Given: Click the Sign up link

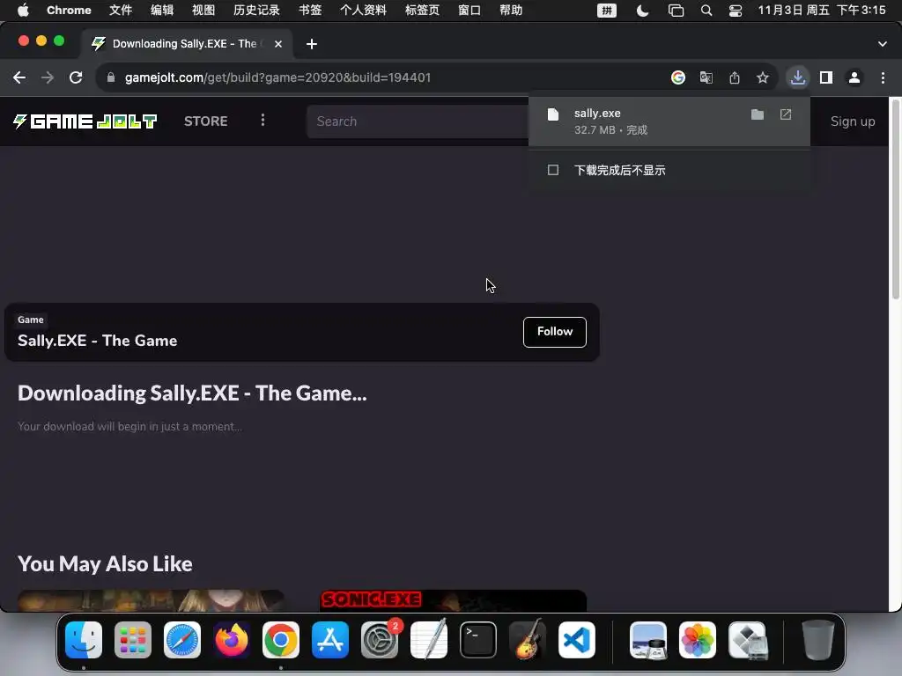Looking at the screenshot, I should (853, 121).
